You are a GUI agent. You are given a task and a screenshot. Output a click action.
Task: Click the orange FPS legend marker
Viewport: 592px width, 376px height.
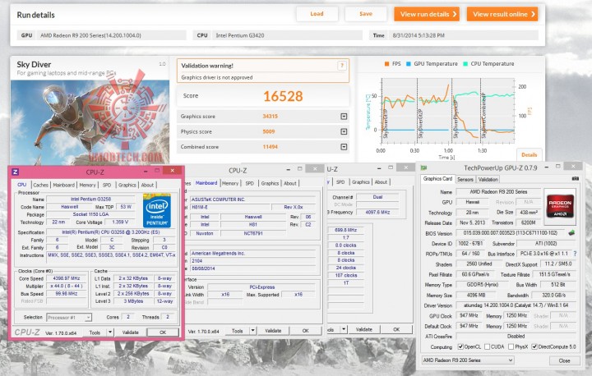386,64
